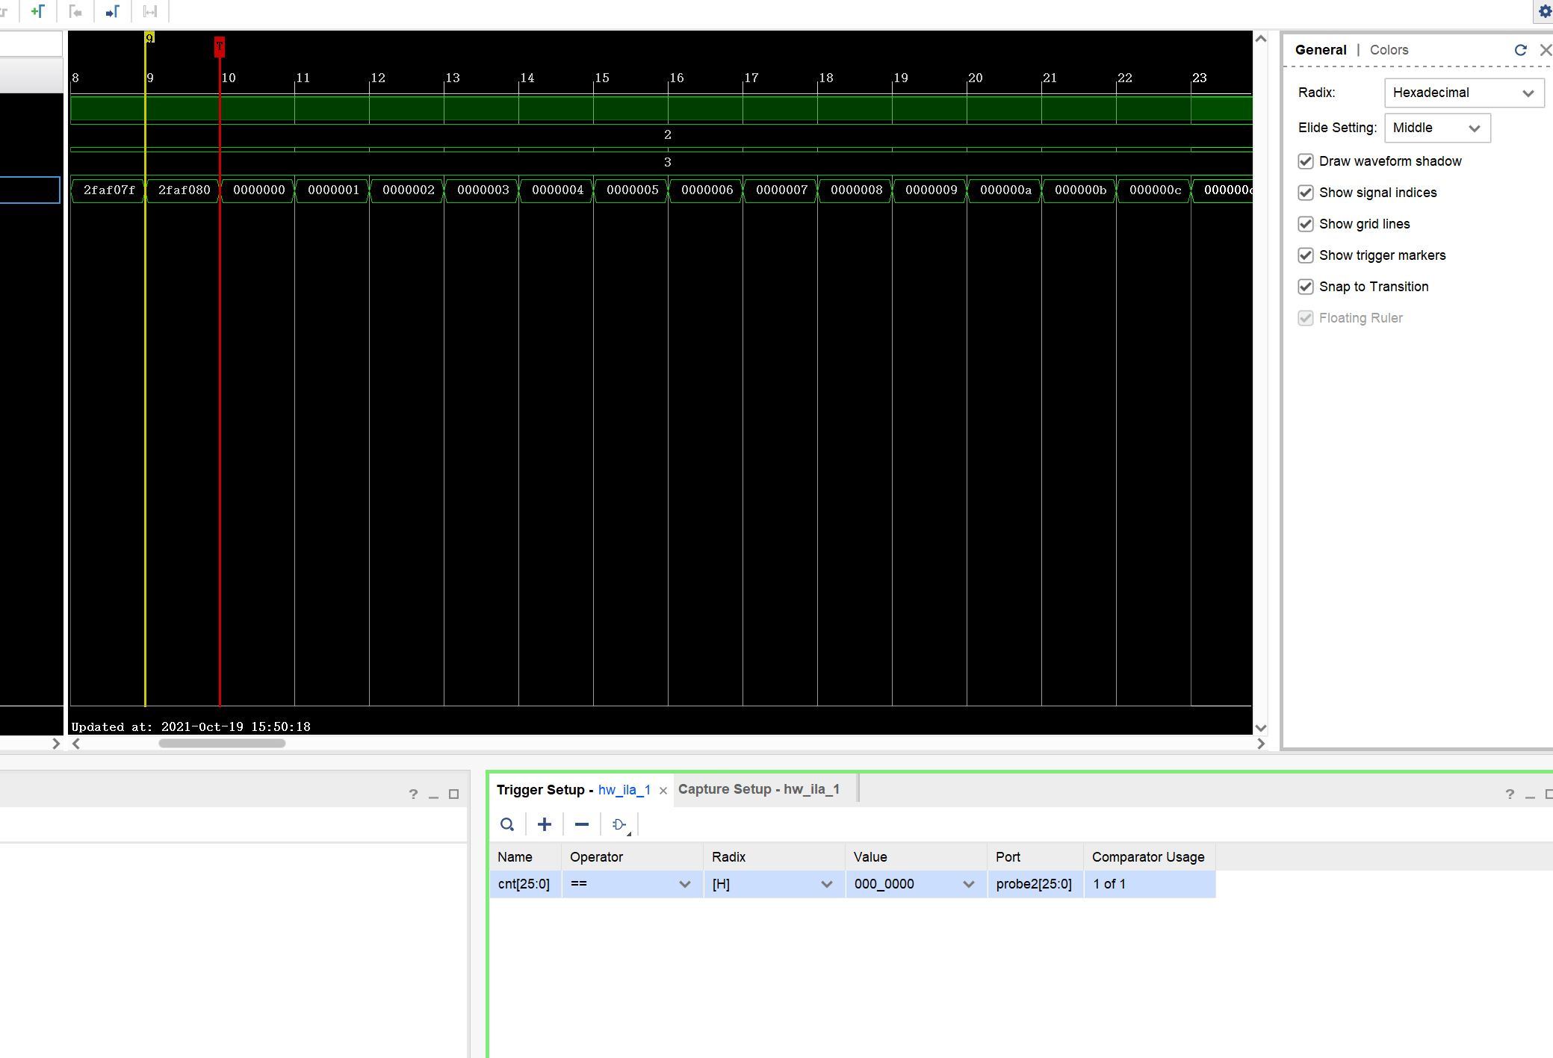Viewport: 1553px width, 1058px height.
Task: Open the Colors tab in settings
Action: click(x=1388, y=49)
